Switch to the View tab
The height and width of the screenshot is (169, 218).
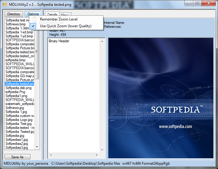coord(66,14)
